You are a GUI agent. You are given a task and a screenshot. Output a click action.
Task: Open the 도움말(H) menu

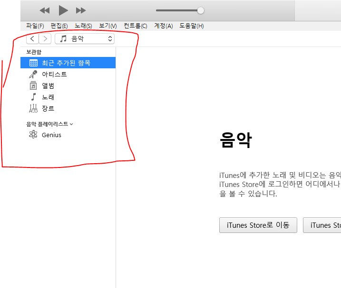pyautogui.click(x=192, y=26)
